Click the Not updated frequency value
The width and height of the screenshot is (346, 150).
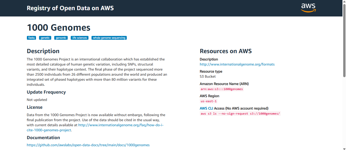[x=37, y=100]
